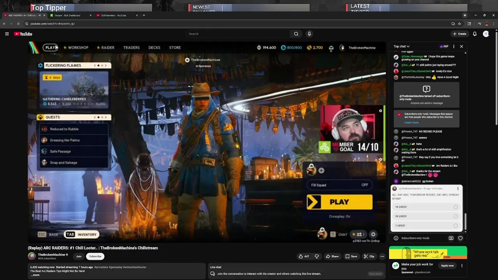Expand the description with ...more
The height and width of the screenshot is (280, 498).
35,275
